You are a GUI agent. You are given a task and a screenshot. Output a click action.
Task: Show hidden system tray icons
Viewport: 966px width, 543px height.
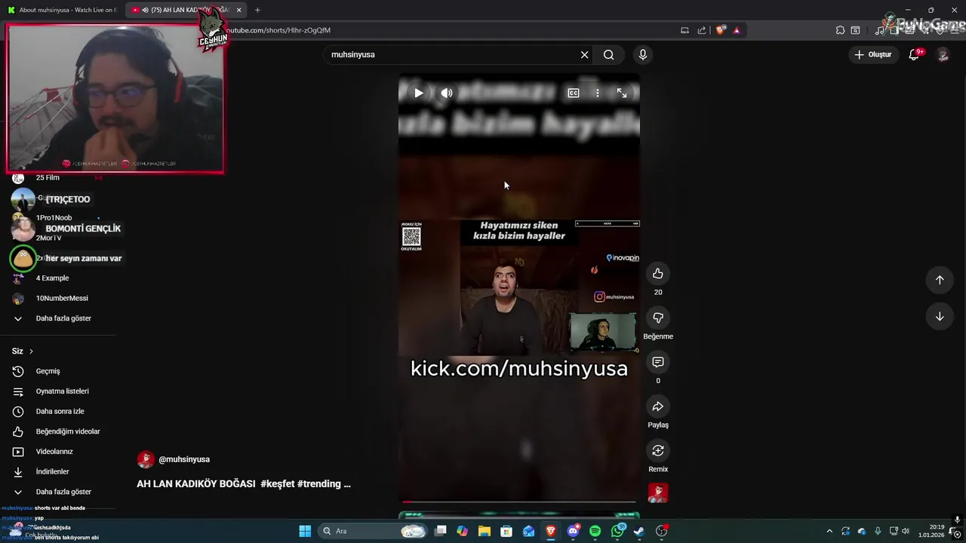click(x=829, y=531)
